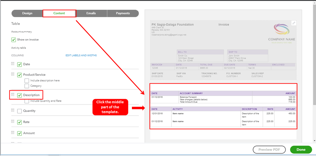316x156 pixels.
Task: Switch to the Design tab
Action: 27,13
